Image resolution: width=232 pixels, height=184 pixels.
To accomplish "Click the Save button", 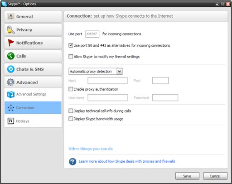I will pos(187,176).
